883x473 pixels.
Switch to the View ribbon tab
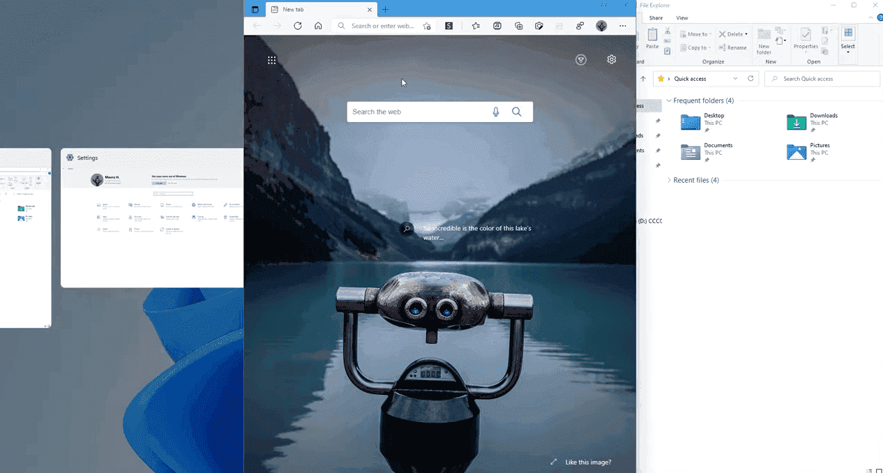(682, 18)
